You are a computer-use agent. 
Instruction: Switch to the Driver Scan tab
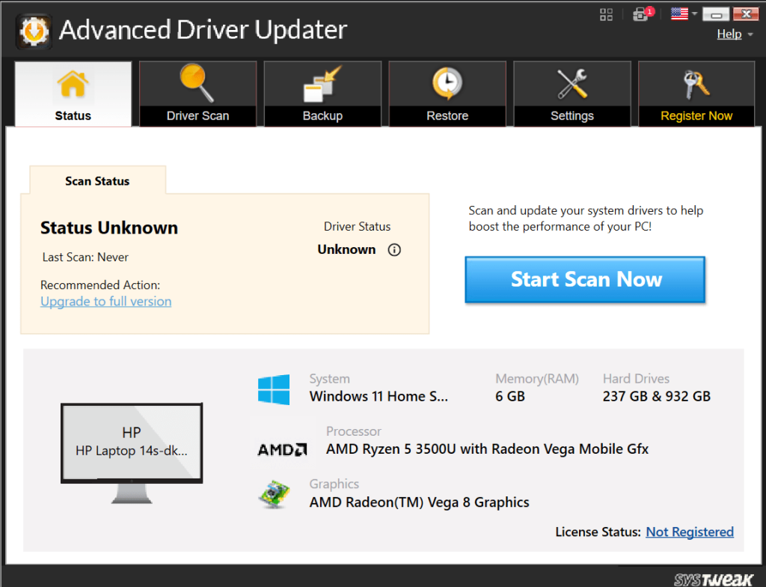pyautogui.click(x=197, y=94)
